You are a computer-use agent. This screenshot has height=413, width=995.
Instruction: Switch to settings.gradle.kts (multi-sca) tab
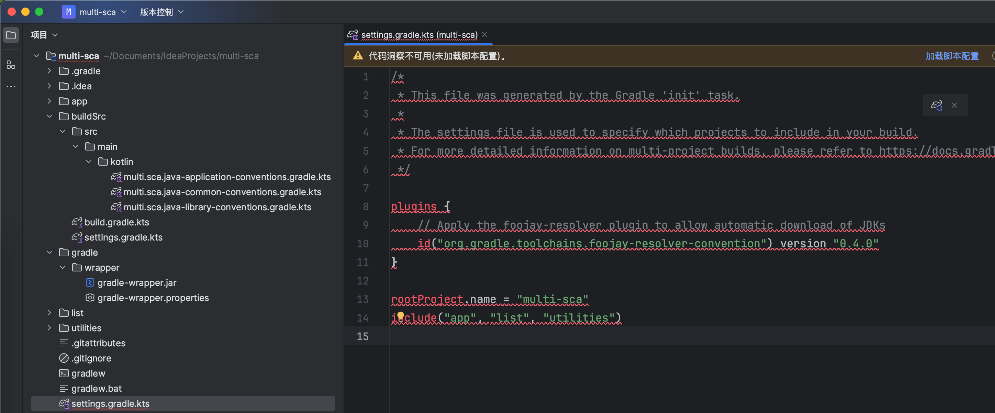point(419,35)
